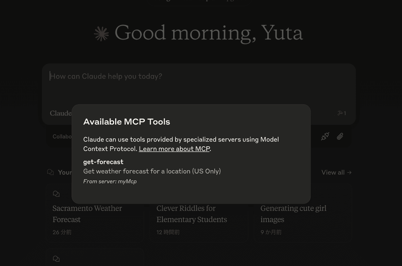Click the Collabo… text below input
The image size is (402, 266).
62,137
